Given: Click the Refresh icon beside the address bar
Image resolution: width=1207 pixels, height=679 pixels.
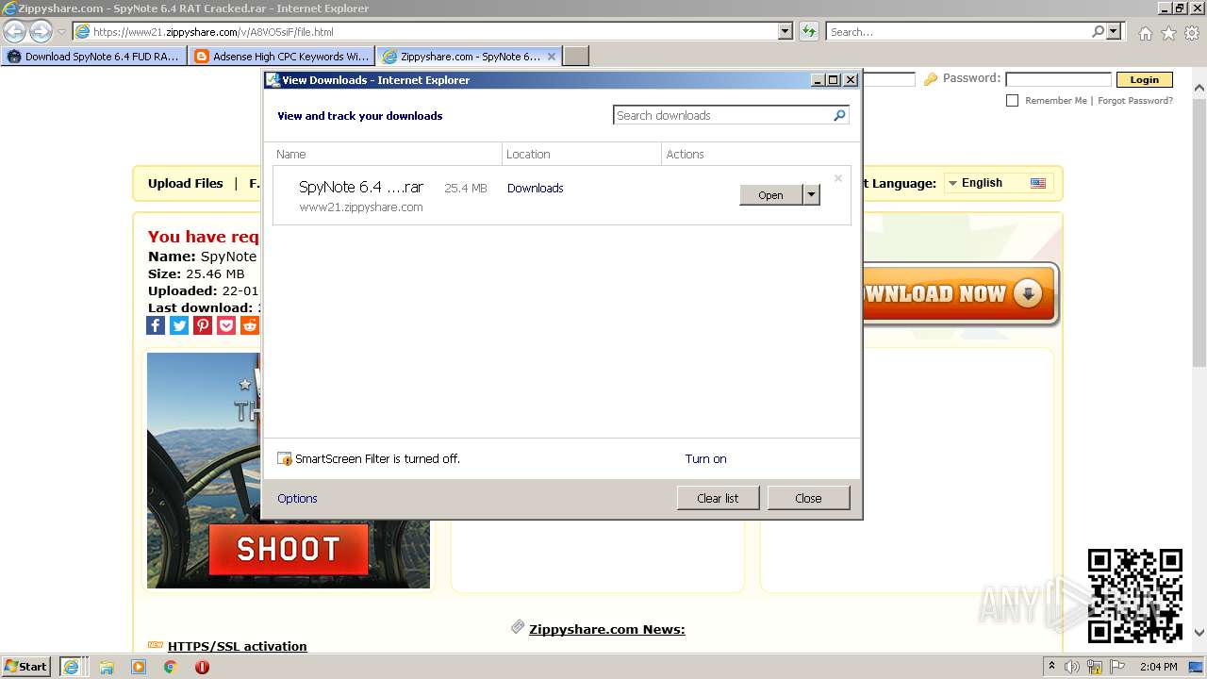Looking at the screenshot, I should (808, 31).
